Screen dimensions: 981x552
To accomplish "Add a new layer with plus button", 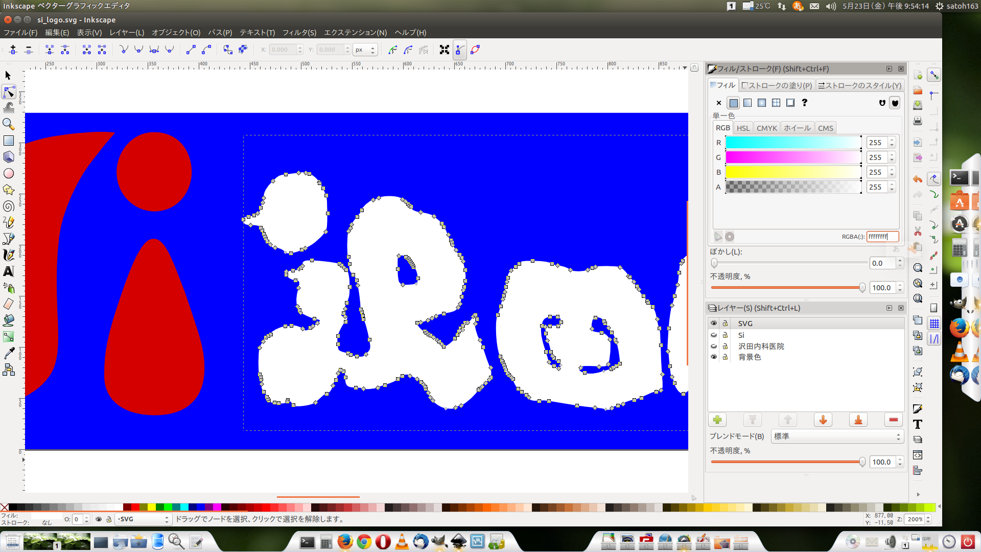I will [717, 420].
